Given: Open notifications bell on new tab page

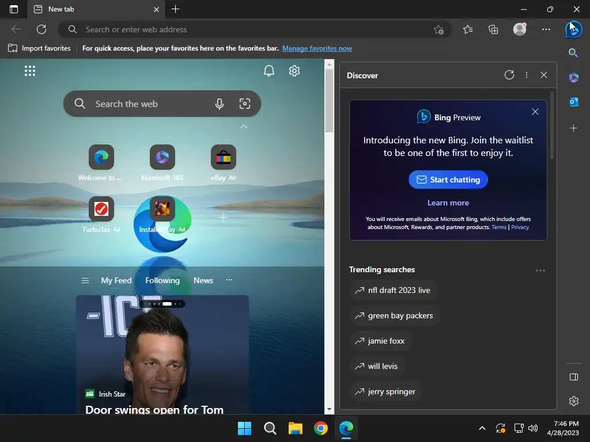Looking at the screenshot, I should (268, 71).
